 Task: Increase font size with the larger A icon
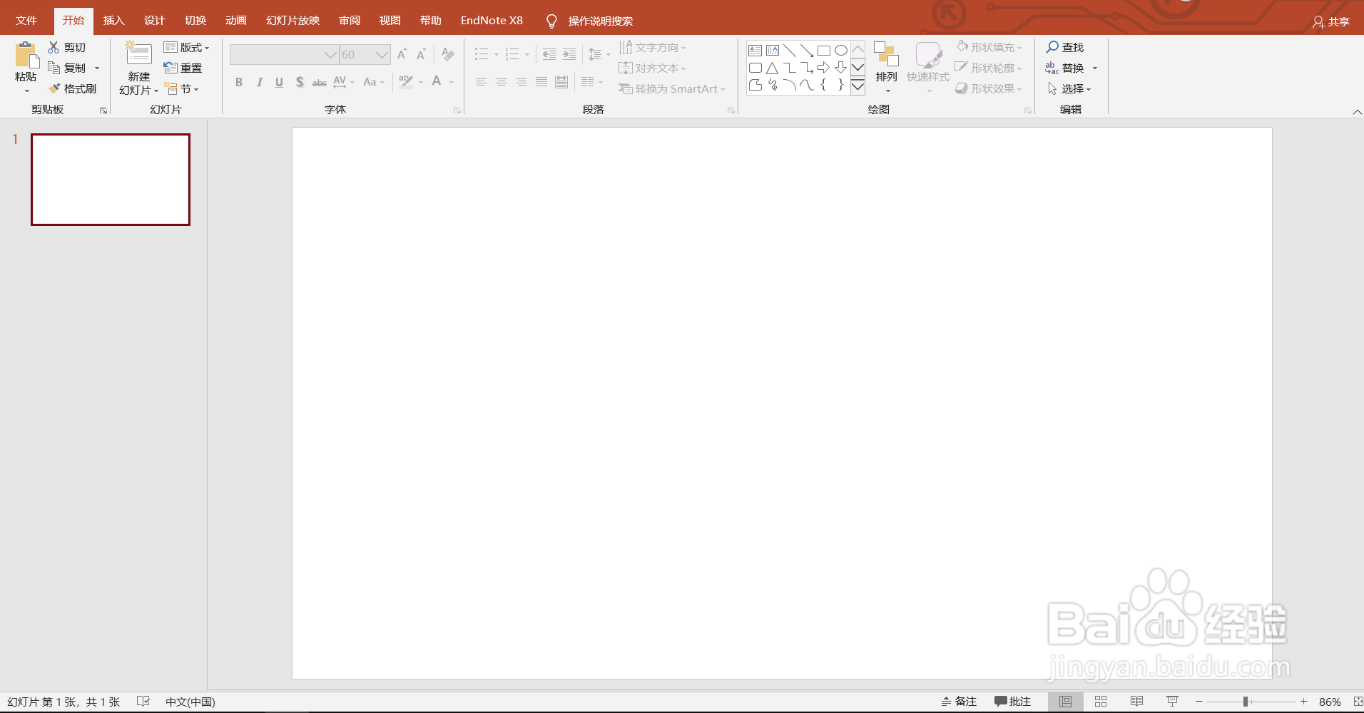(x=402, y=54)
